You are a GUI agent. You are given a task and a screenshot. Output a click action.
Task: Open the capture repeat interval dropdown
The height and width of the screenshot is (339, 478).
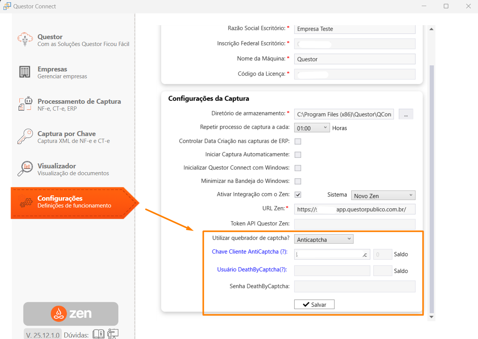(x=312, y=128)
